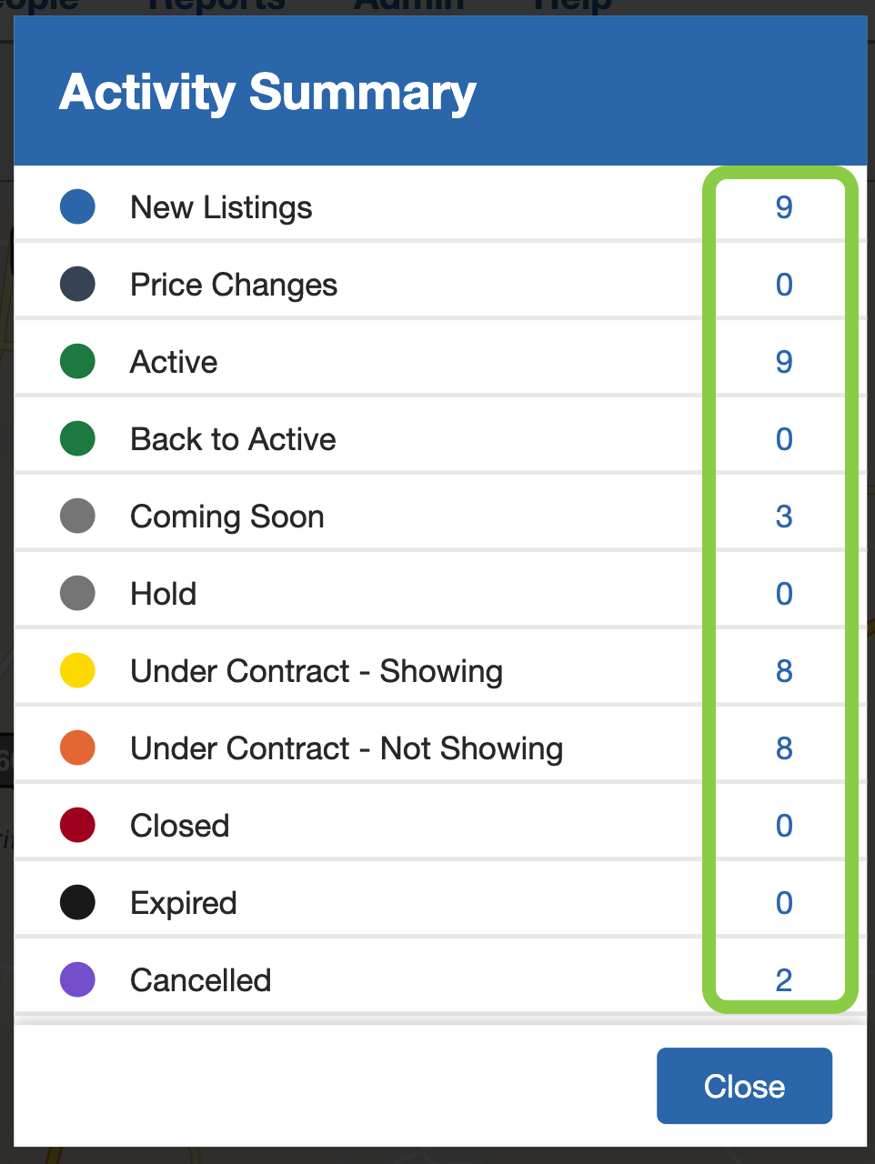Click the Price Changes count link
Screen dimensions: 875x1164
784,285
